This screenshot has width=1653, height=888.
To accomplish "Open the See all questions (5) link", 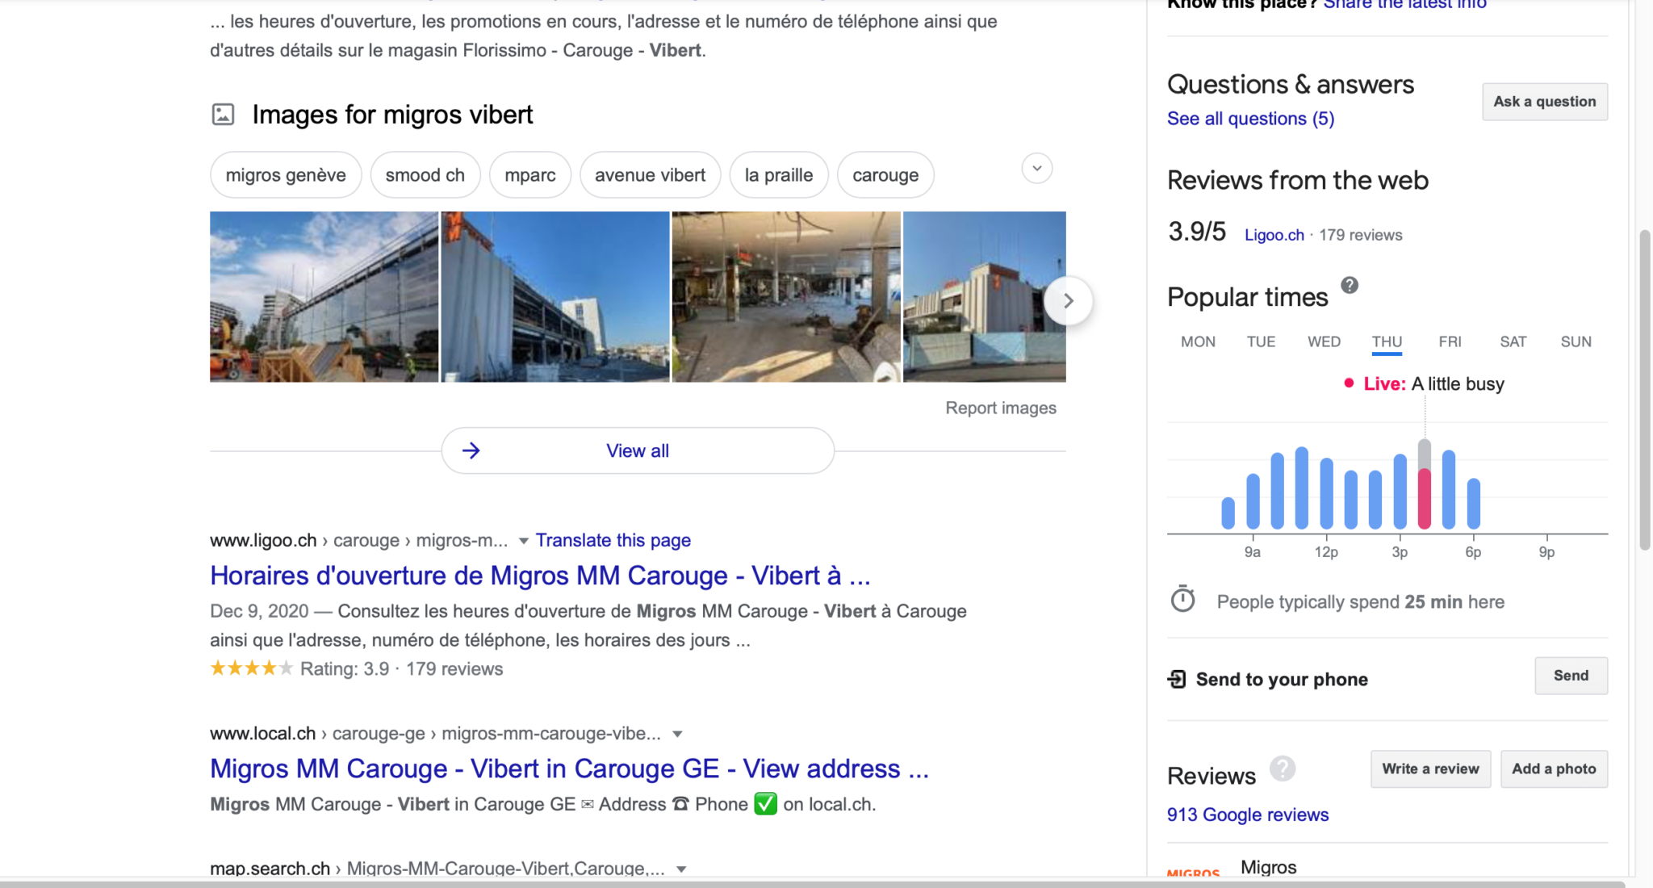I will click(1249, 118).
